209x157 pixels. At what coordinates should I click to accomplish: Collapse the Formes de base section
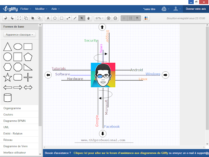coord(19,27)
